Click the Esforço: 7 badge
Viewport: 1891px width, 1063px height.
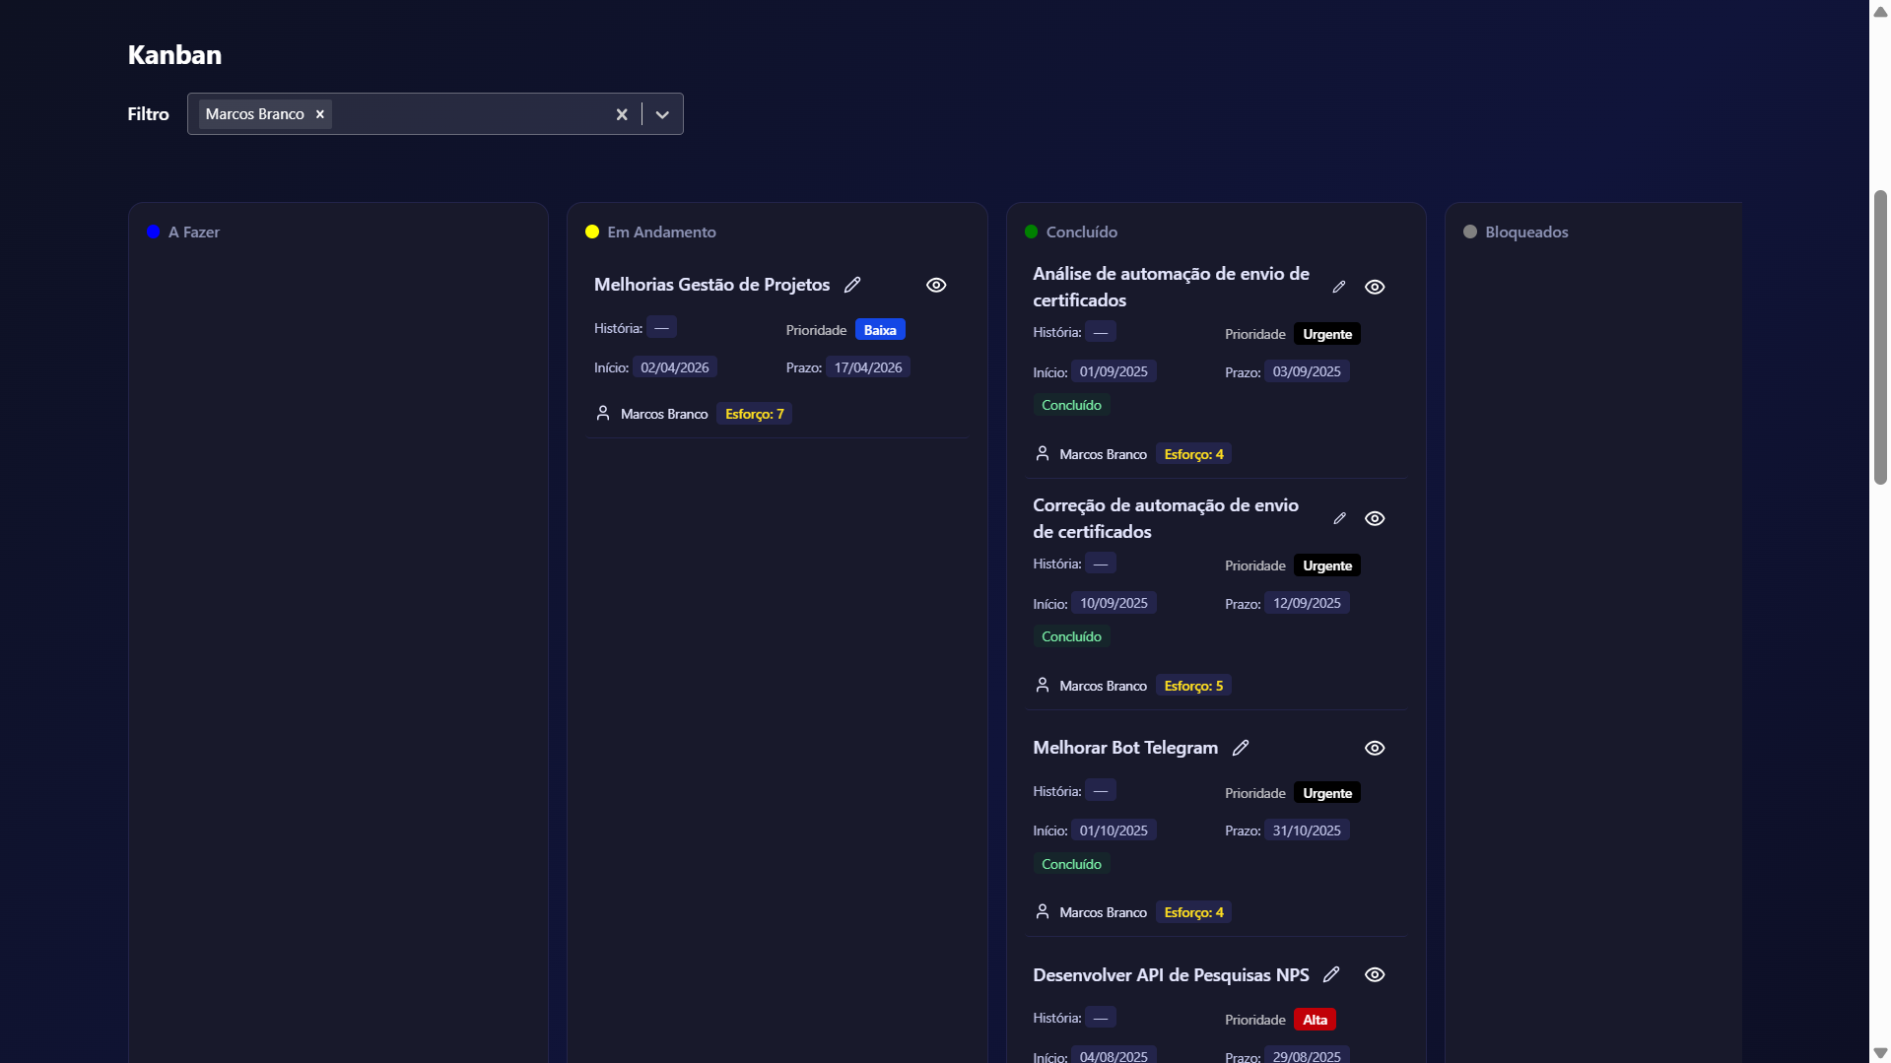coord(755,414)
